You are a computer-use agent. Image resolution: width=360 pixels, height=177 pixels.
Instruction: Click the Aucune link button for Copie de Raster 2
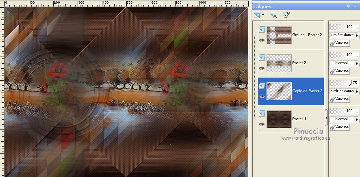click(340, 99)
